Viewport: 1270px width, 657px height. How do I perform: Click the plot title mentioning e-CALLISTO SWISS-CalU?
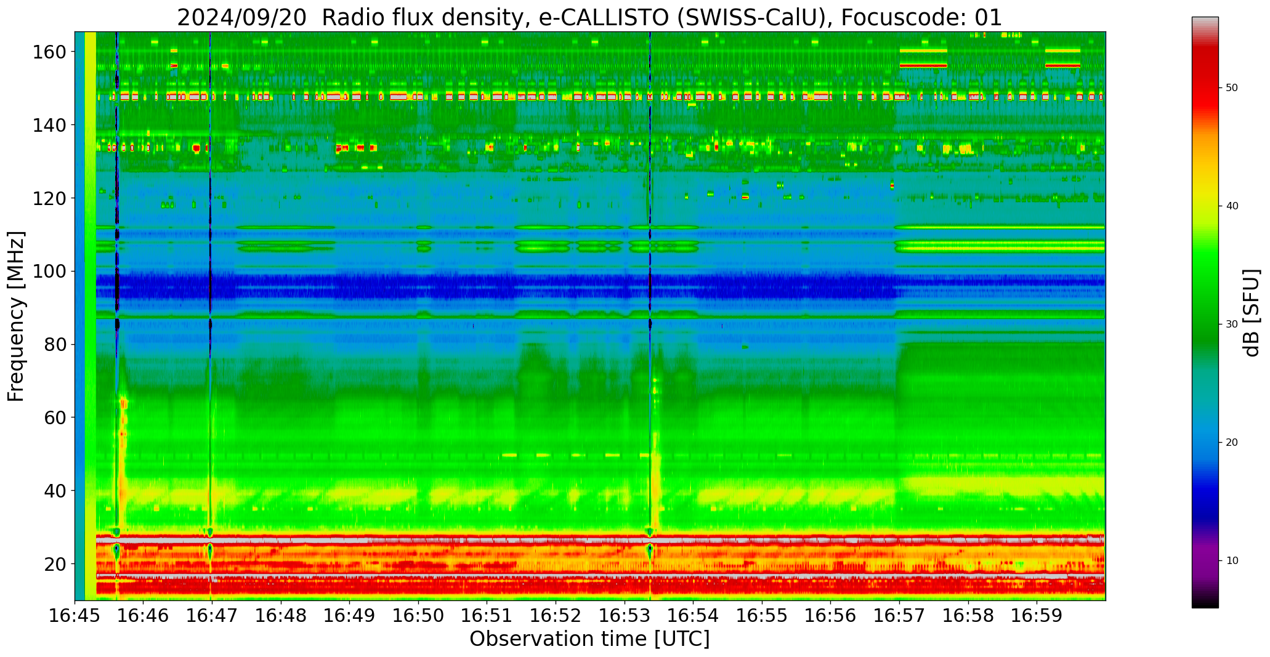(x=589, y=18)
